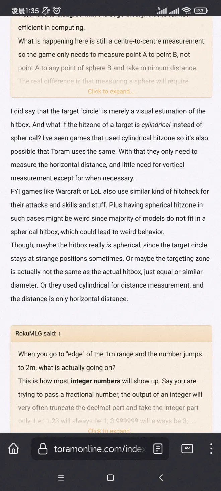
Task: Tap the Android recent apps menu icon
Action: pyautogui.click(x=61, y=478)
